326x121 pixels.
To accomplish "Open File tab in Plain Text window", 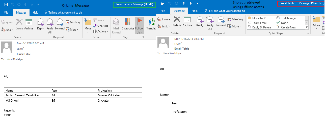I will pyautogui.click(x=163, y=11).
